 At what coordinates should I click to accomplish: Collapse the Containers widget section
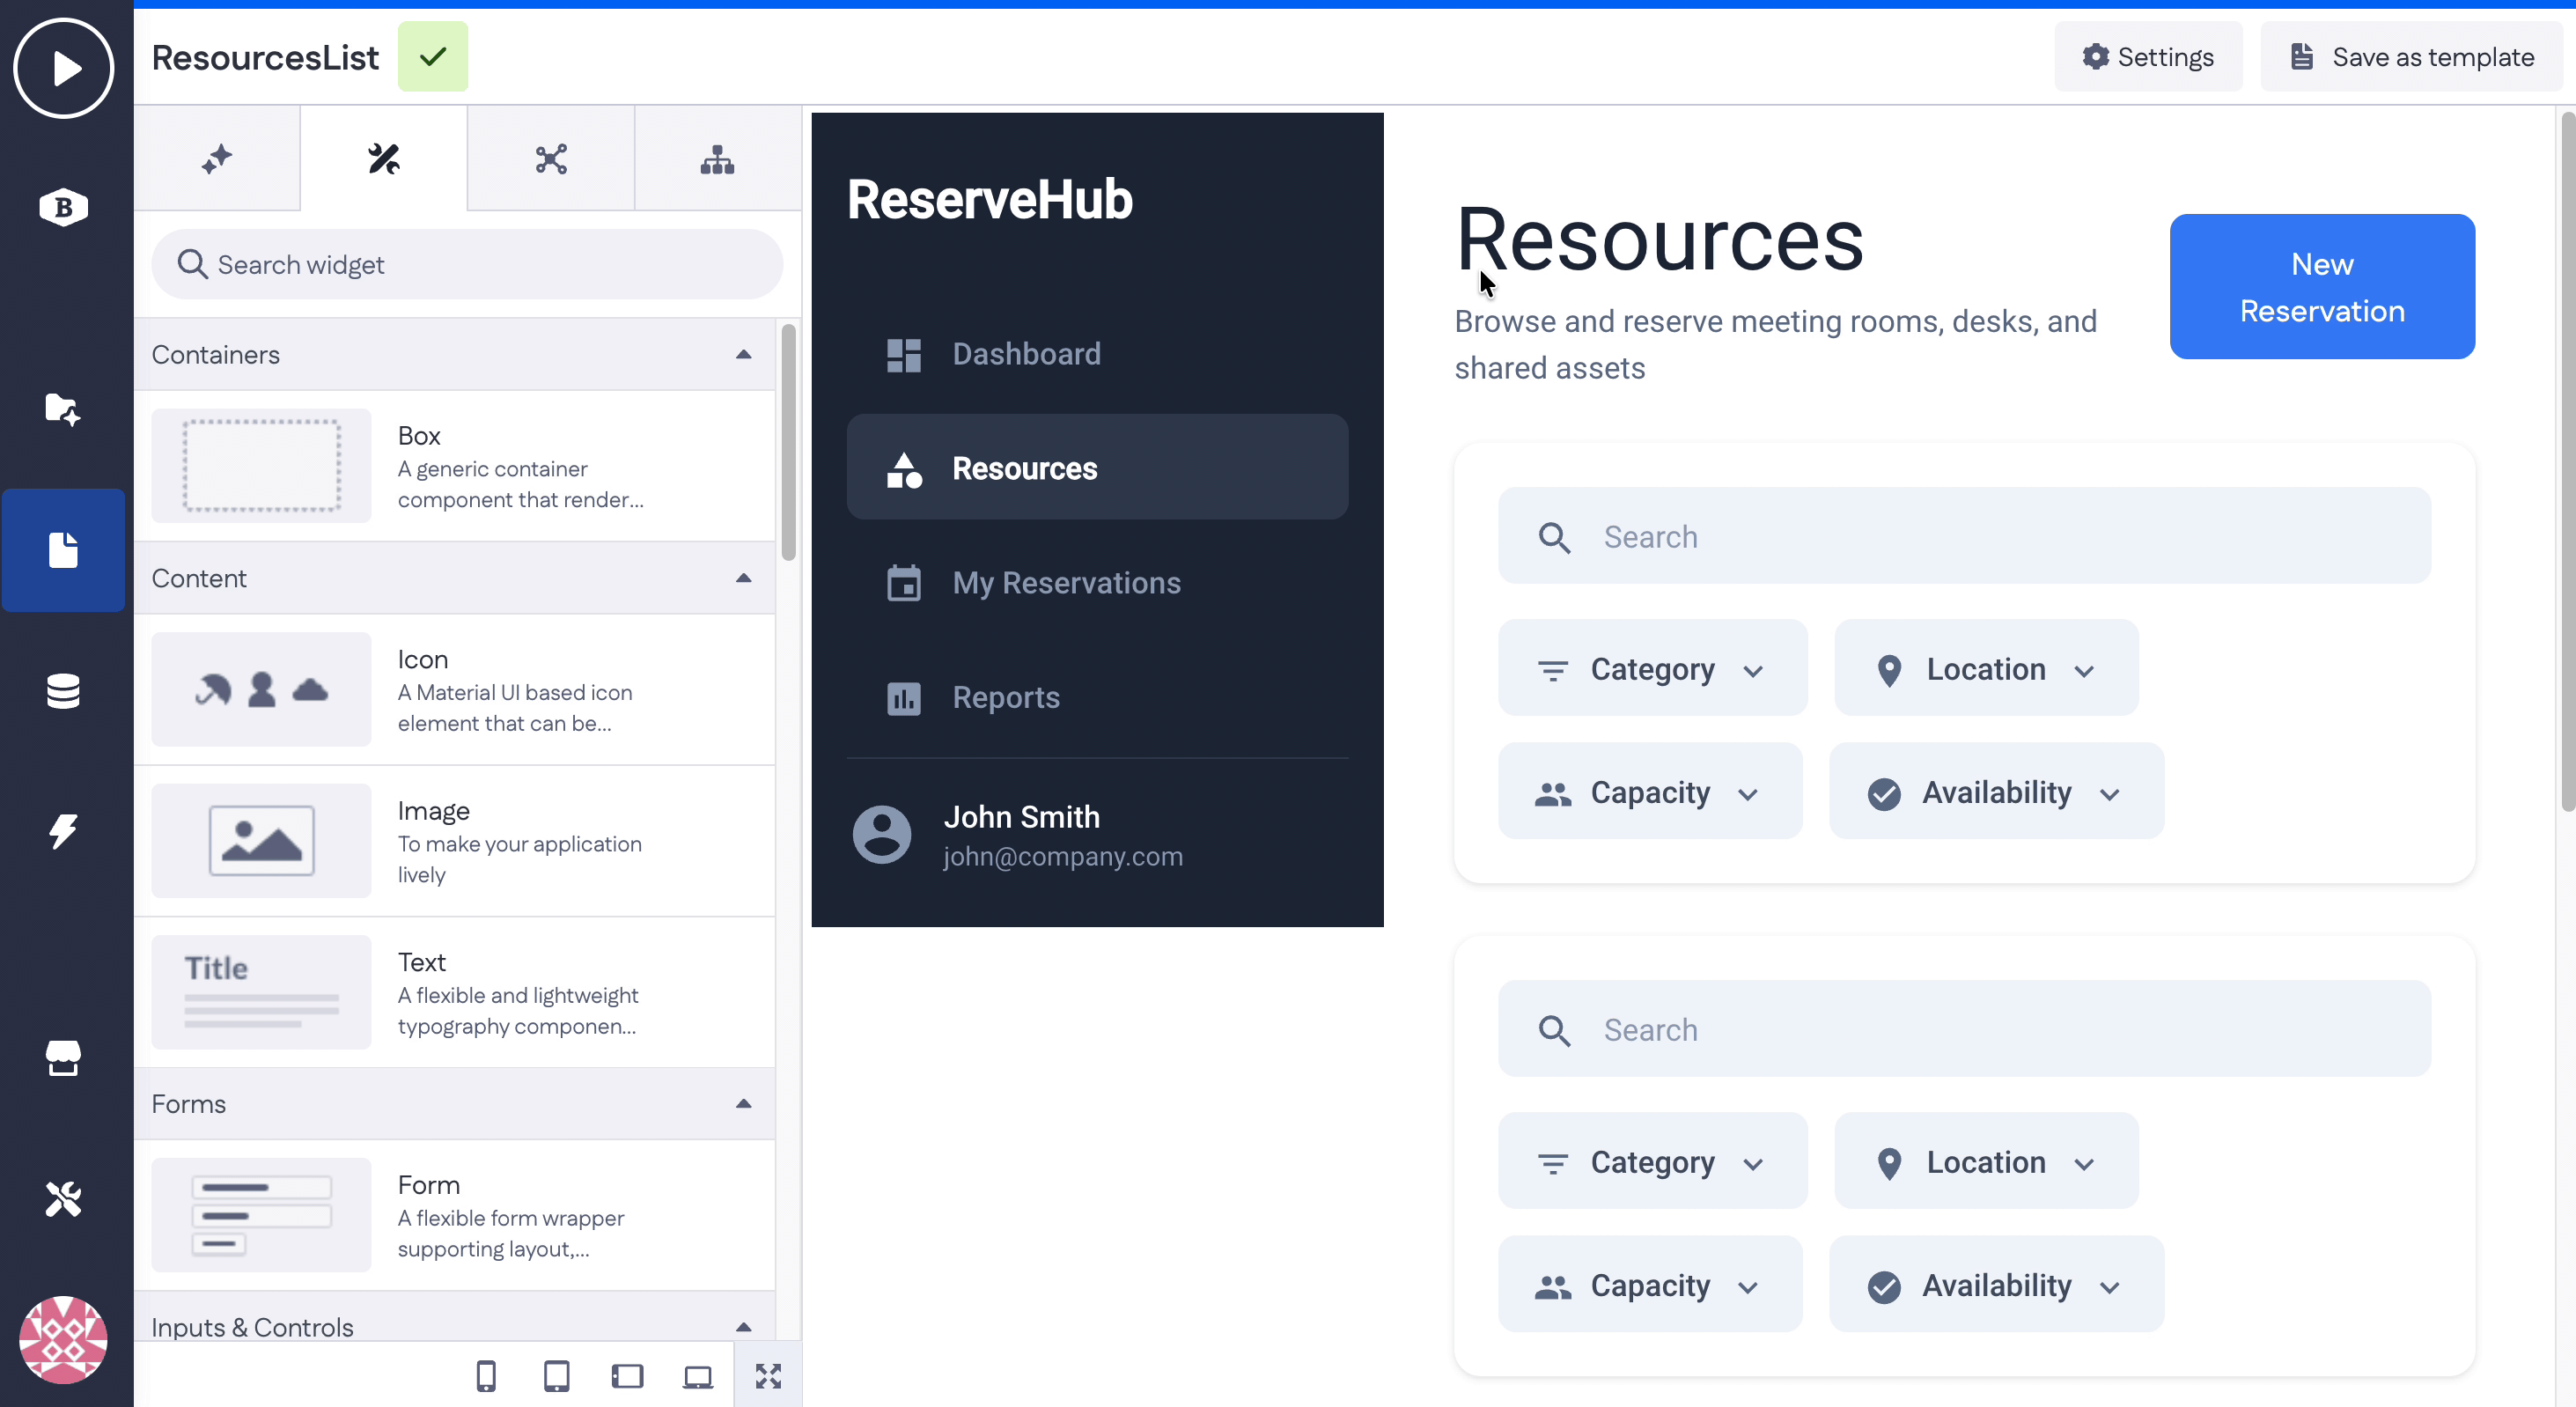743,354
